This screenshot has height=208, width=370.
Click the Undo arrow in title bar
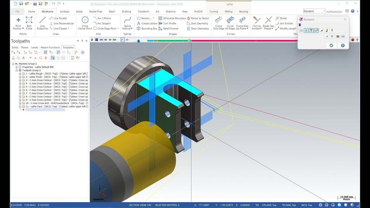(x=53, y=4)
